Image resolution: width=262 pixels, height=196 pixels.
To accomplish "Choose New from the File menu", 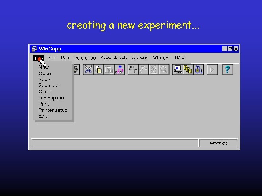I will pos(44,68).
